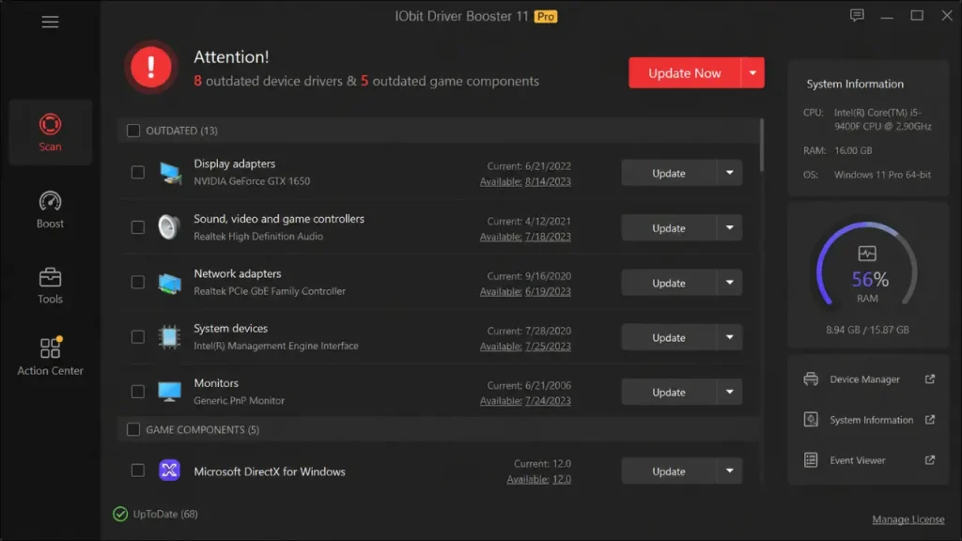Expand Update options for Realtek High Definition Audio
The width and height of the screenshot is (962, 541).
click(x=729, y=227)
